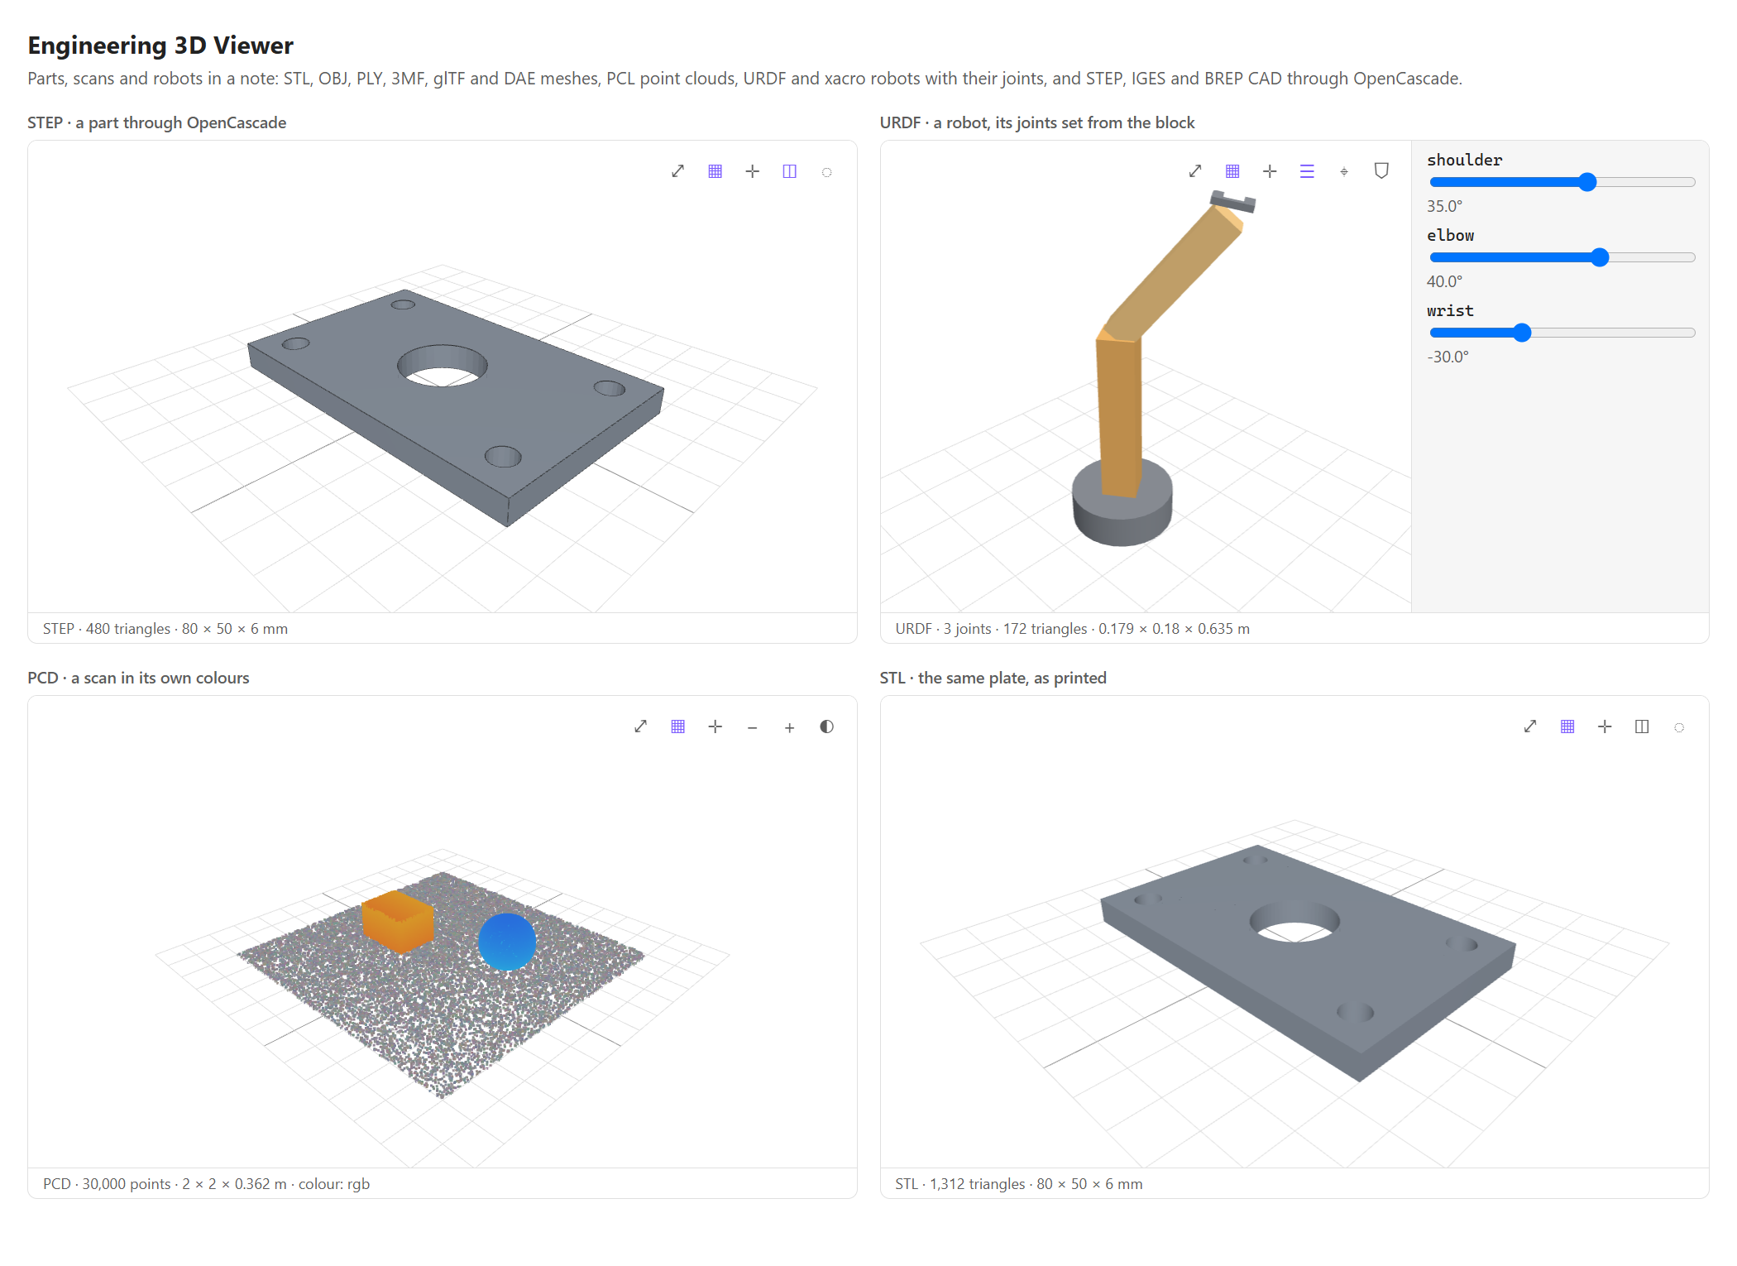Viewport: 1737px width, 1266px height.
Task: Click the status text 'STEP · 480 triangles · 80 × 50 × 6 mm'
Action: coord(165,629)
